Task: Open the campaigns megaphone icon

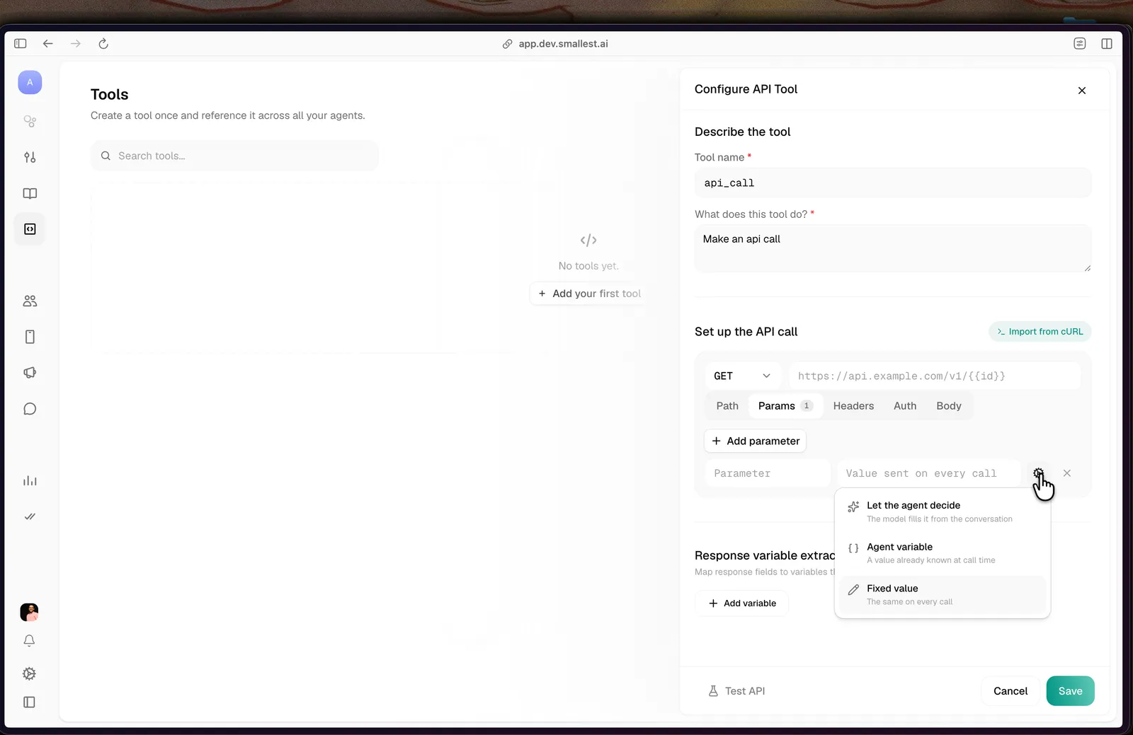Action: click(30, 373)
